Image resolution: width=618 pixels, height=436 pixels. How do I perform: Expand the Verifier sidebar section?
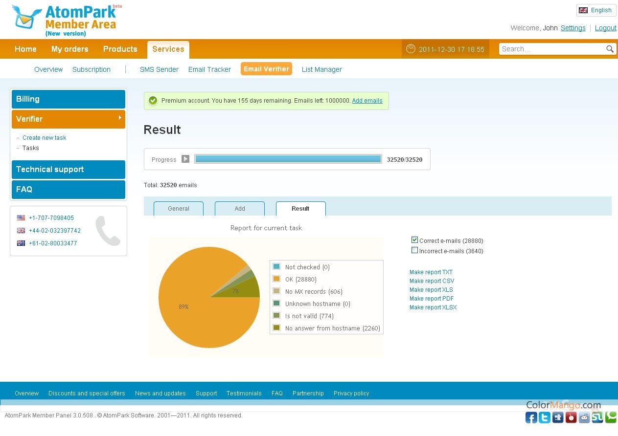(69, 119)
